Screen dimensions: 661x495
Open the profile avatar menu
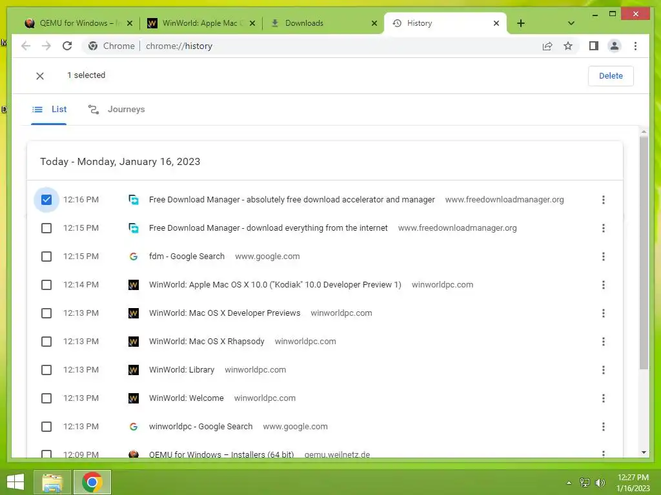tap(615, 46)
